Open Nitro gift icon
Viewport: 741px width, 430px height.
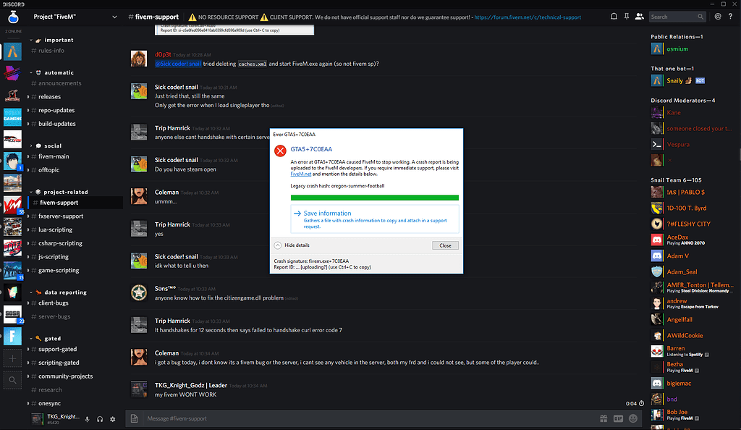point(604,418)
